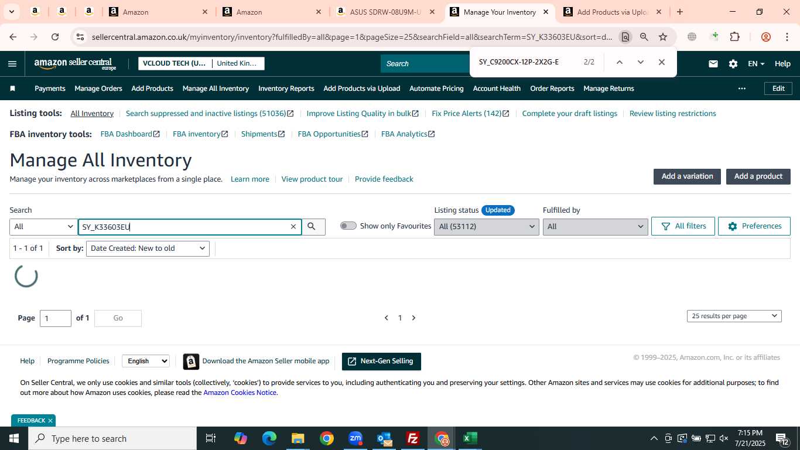Image resolution: width=800 pixels, height=450 pixels.
Task: Open the three-dot more menu in navigation bar
Action: tap(742, 88)
